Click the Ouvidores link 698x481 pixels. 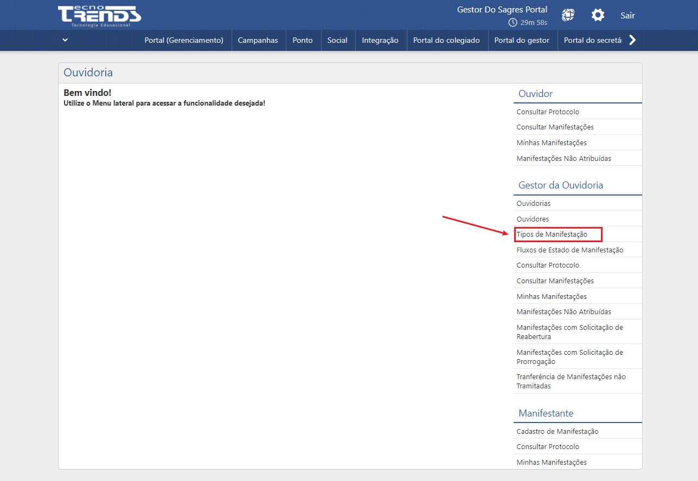point(533,219)
